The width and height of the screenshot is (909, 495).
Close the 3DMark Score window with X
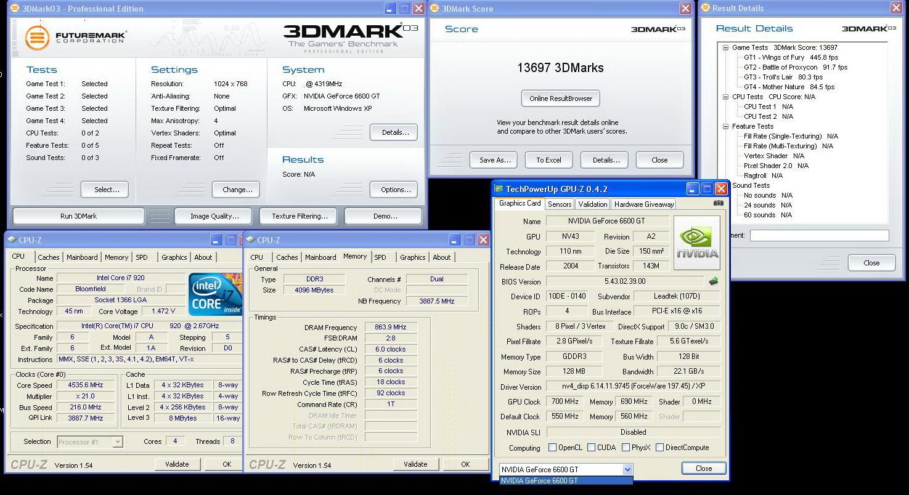tap(685, 9)
